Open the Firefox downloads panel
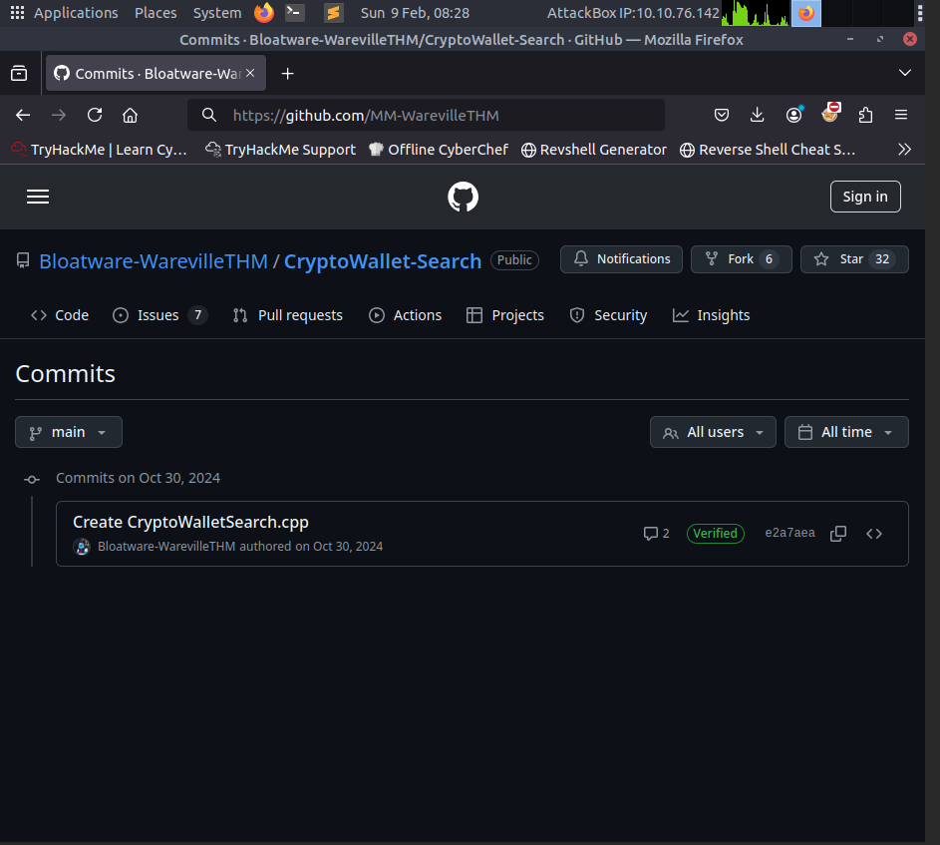Image resolution: width=940 pixels, height=845 pixels. [x=758, y=115]
